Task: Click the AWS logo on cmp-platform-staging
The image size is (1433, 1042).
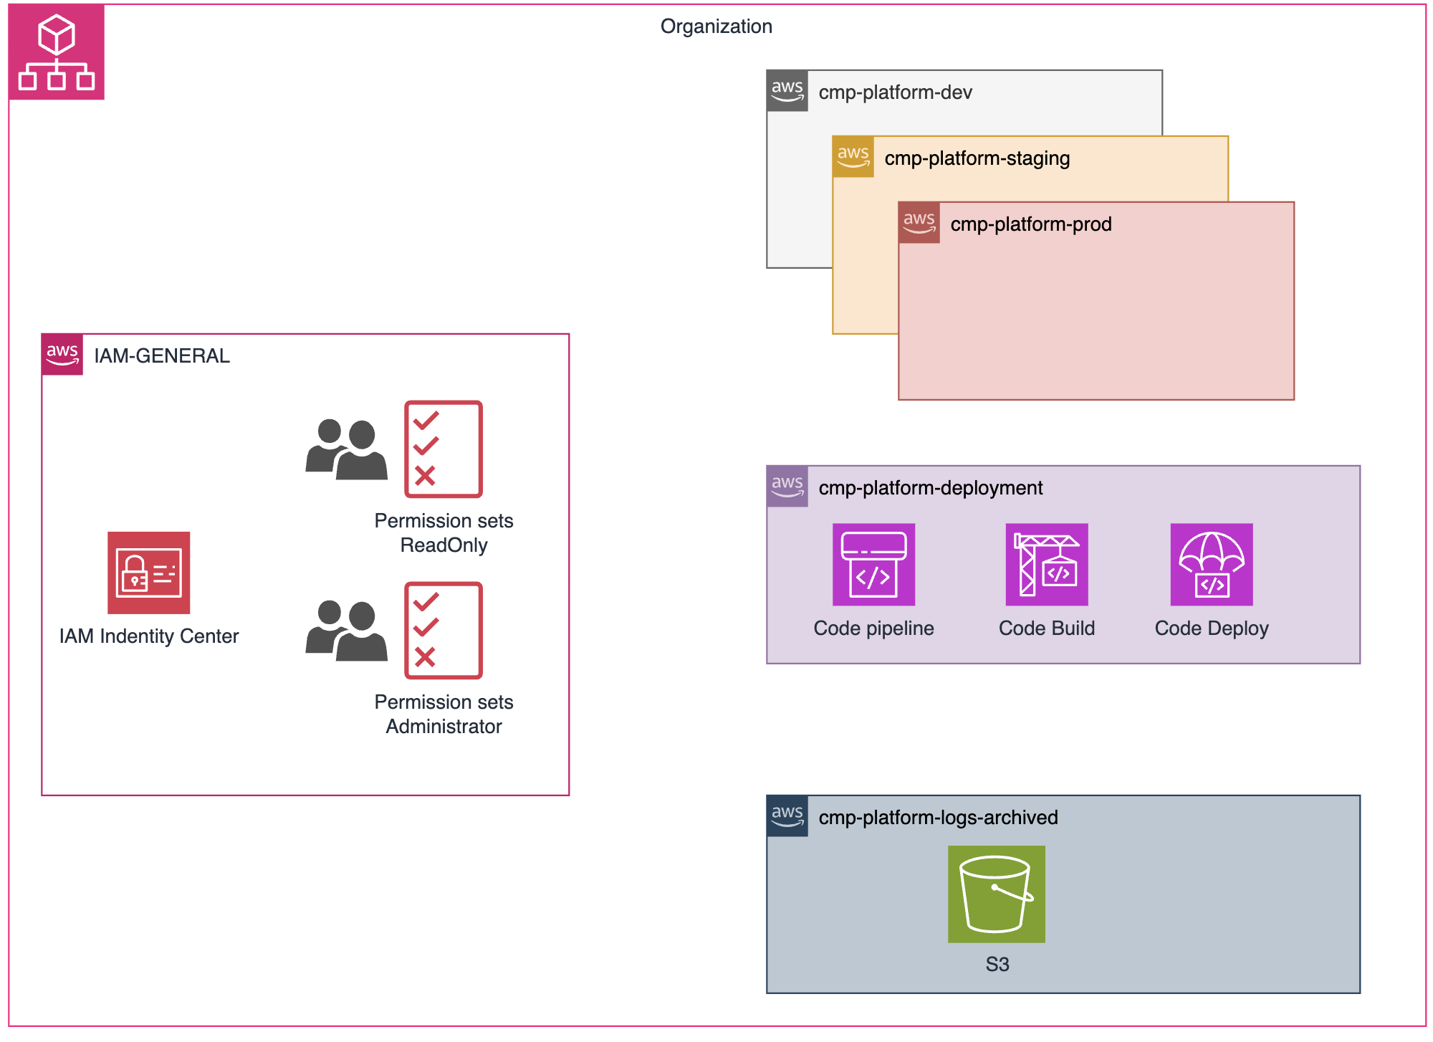Action: coord(853,157)
